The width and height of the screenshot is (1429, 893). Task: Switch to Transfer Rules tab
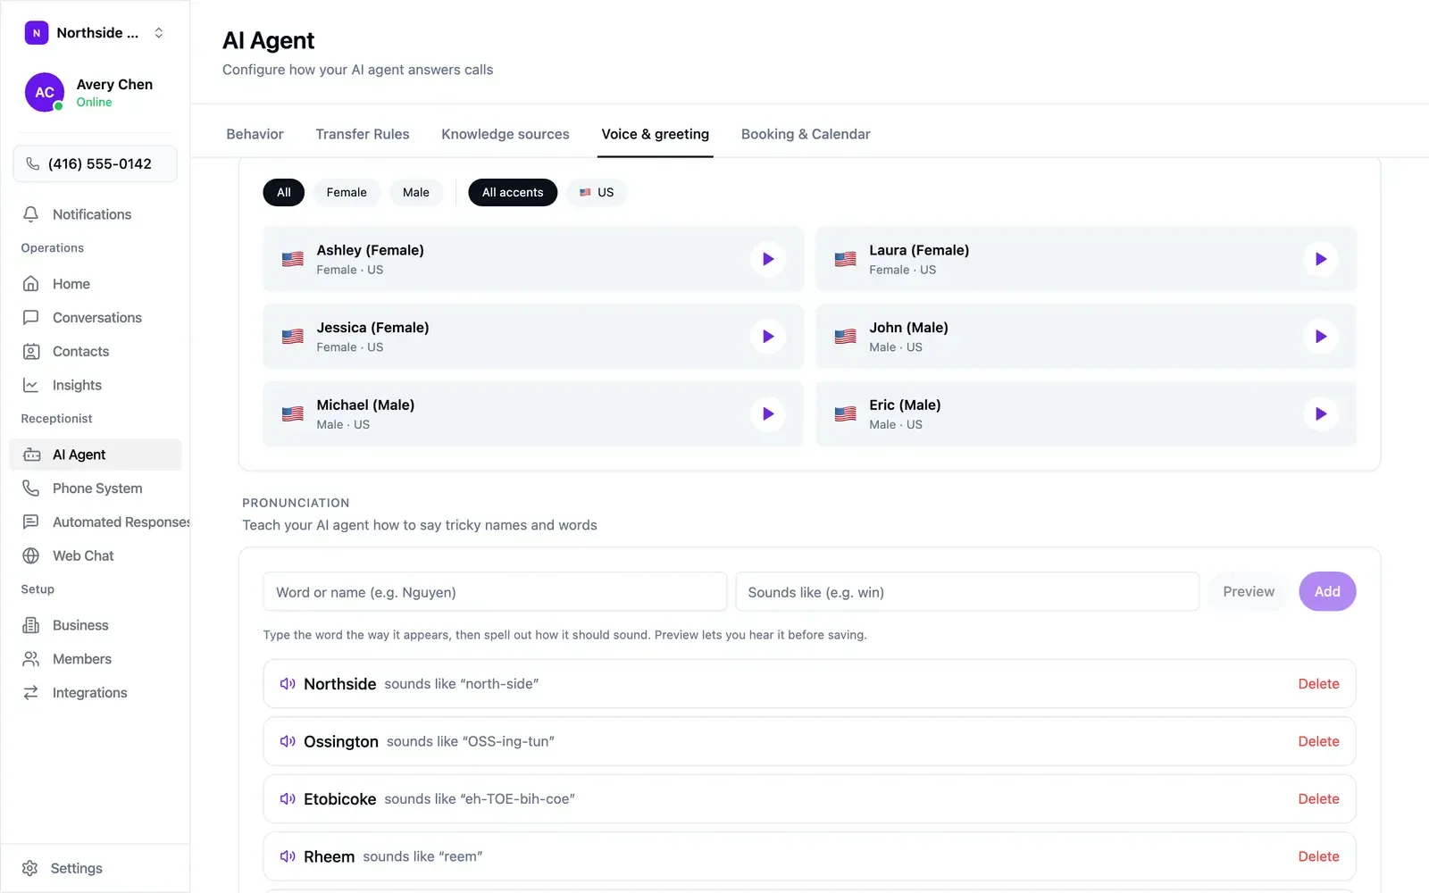tap(363, 134)
